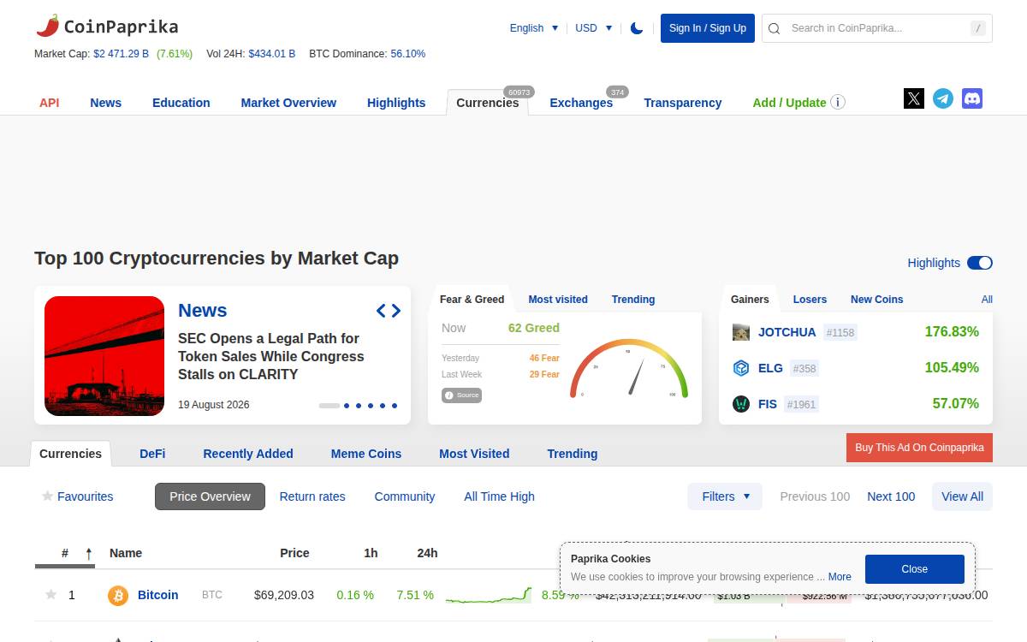This screenshot has width=1027, height=642.
Task: Click the info icon beside Add / Update
Action: (x=838, y=102)
